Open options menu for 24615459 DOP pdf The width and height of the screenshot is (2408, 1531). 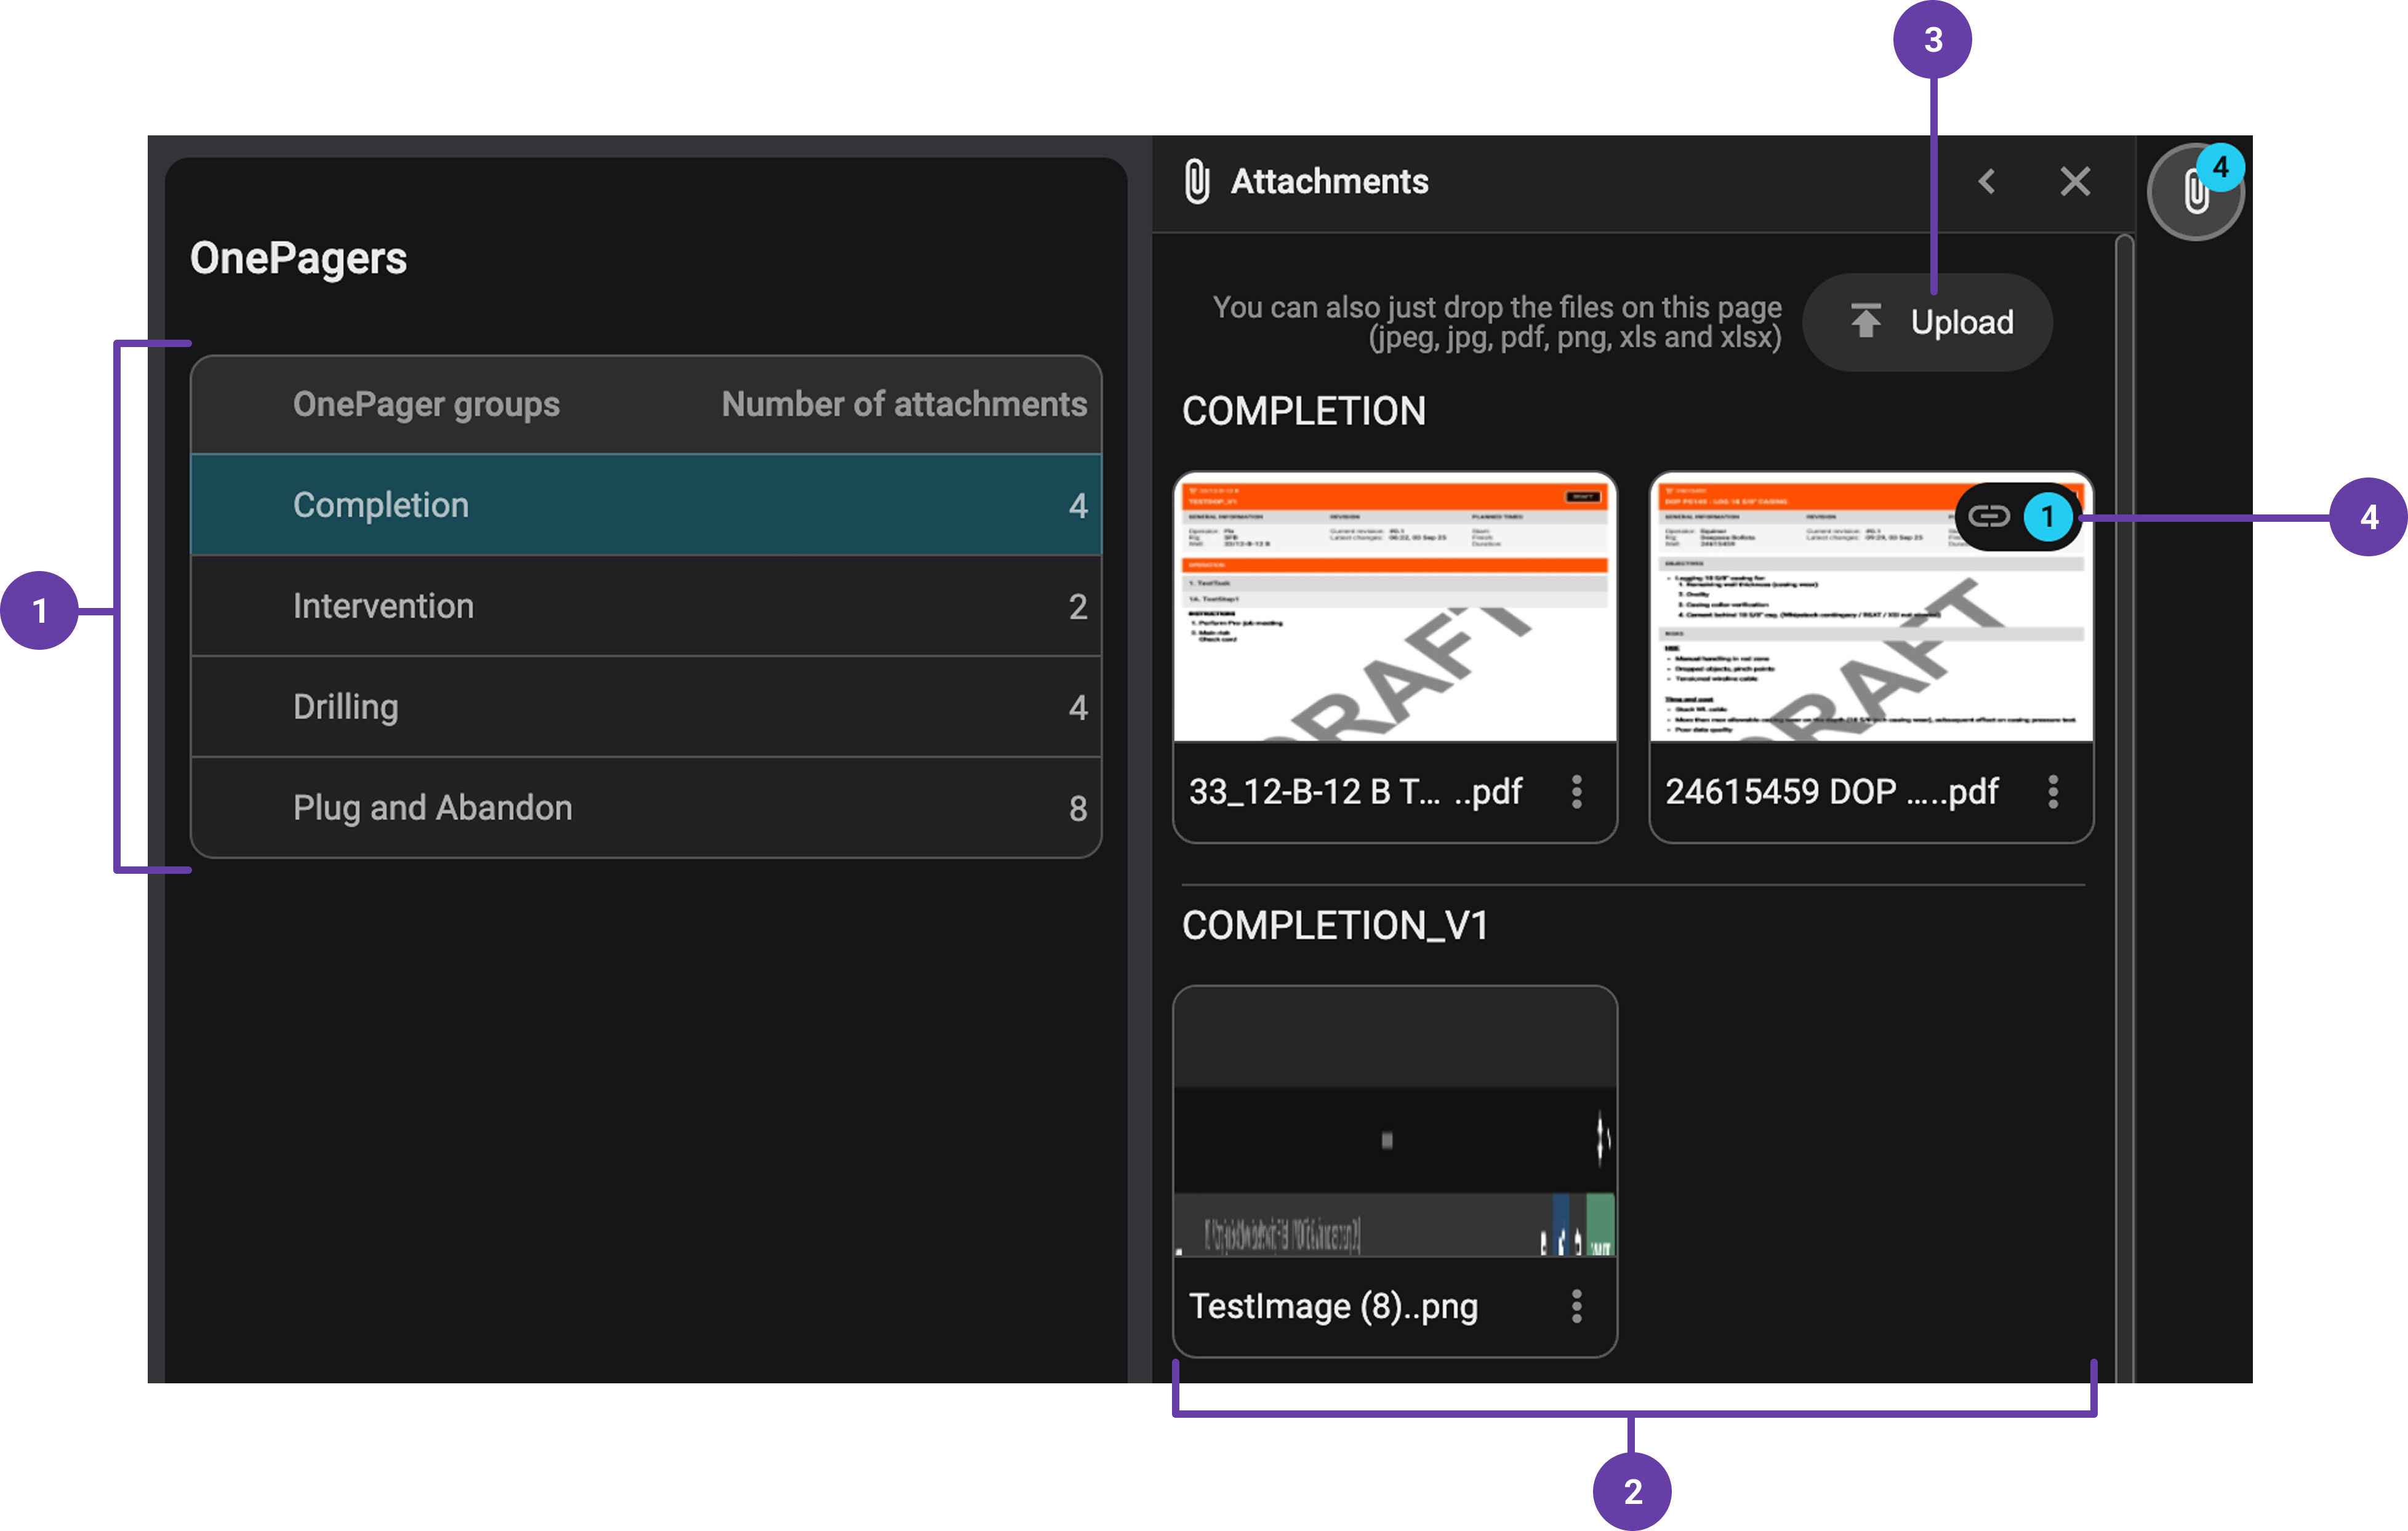coord(2052,792)
